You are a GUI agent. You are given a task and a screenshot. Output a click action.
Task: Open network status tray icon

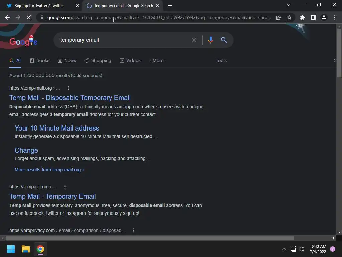(293, 249)
